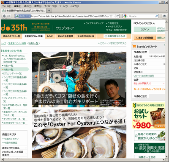Open the 生産者コラム・特集 navigation tab
This screenshot has height=162, width=169.
coord(33,36)
